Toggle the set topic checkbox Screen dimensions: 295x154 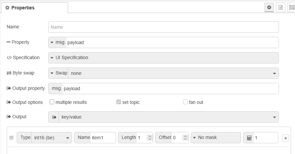pos(119,102)
